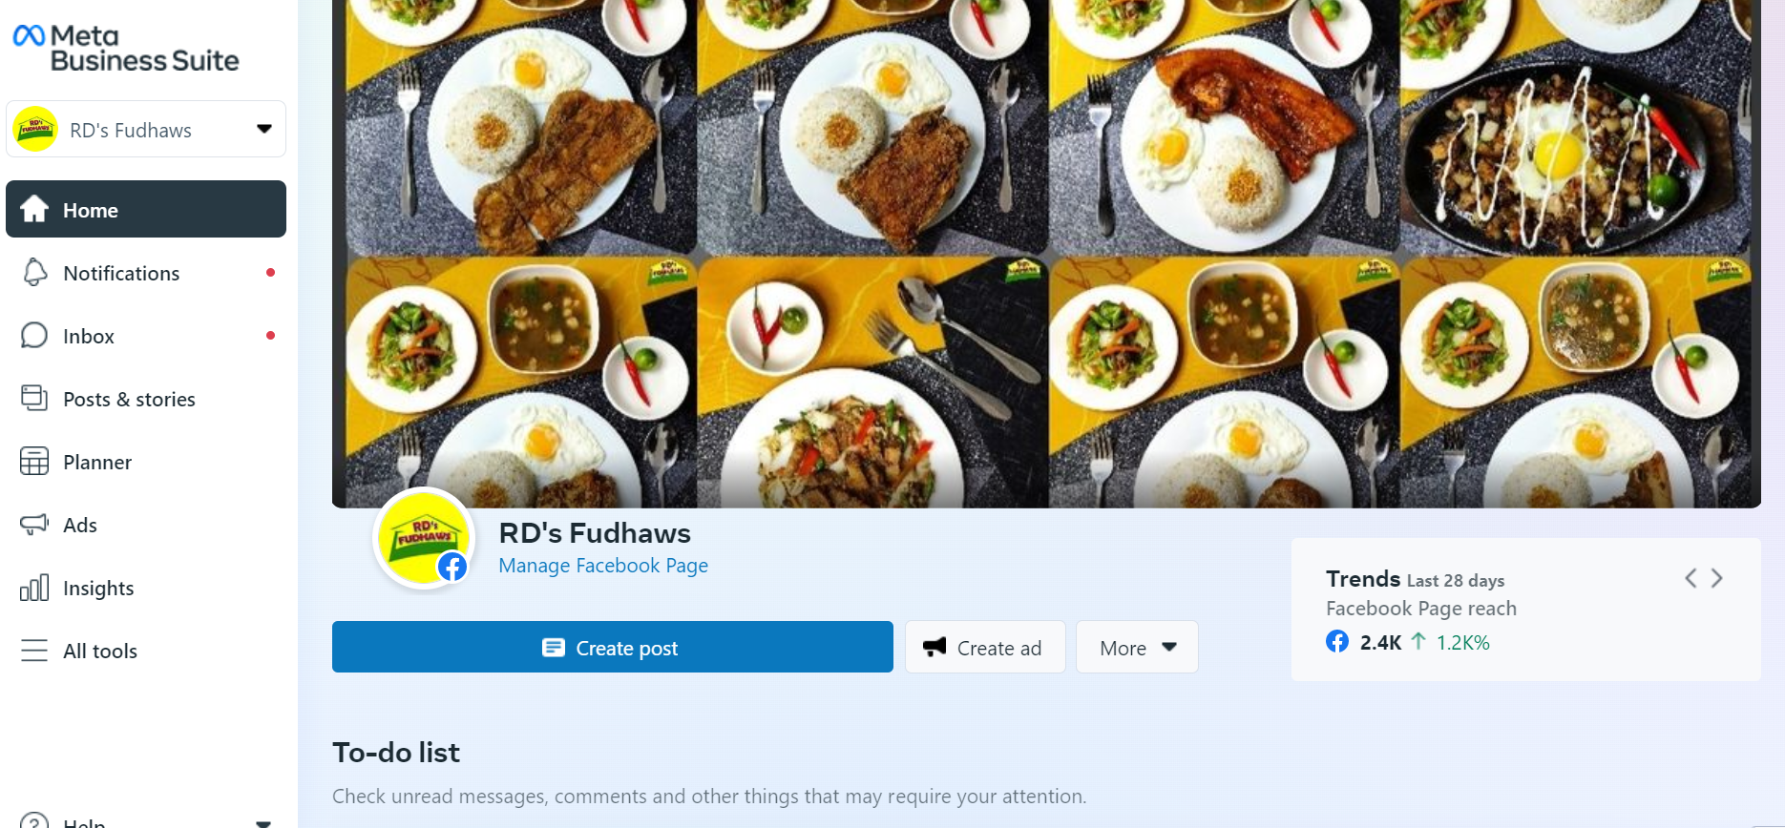
Task: Click the Create ad button
Action: click(984, 648)
